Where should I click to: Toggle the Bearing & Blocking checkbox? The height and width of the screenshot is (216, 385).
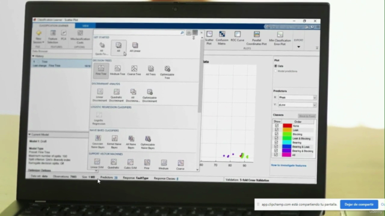pyautogui.click(x=276, y=151)
